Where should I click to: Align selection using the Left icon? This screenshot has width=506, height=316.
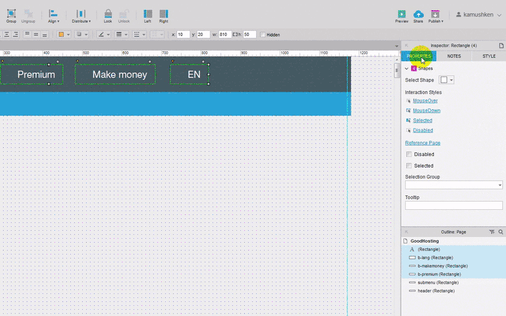[x=147, y=14]
